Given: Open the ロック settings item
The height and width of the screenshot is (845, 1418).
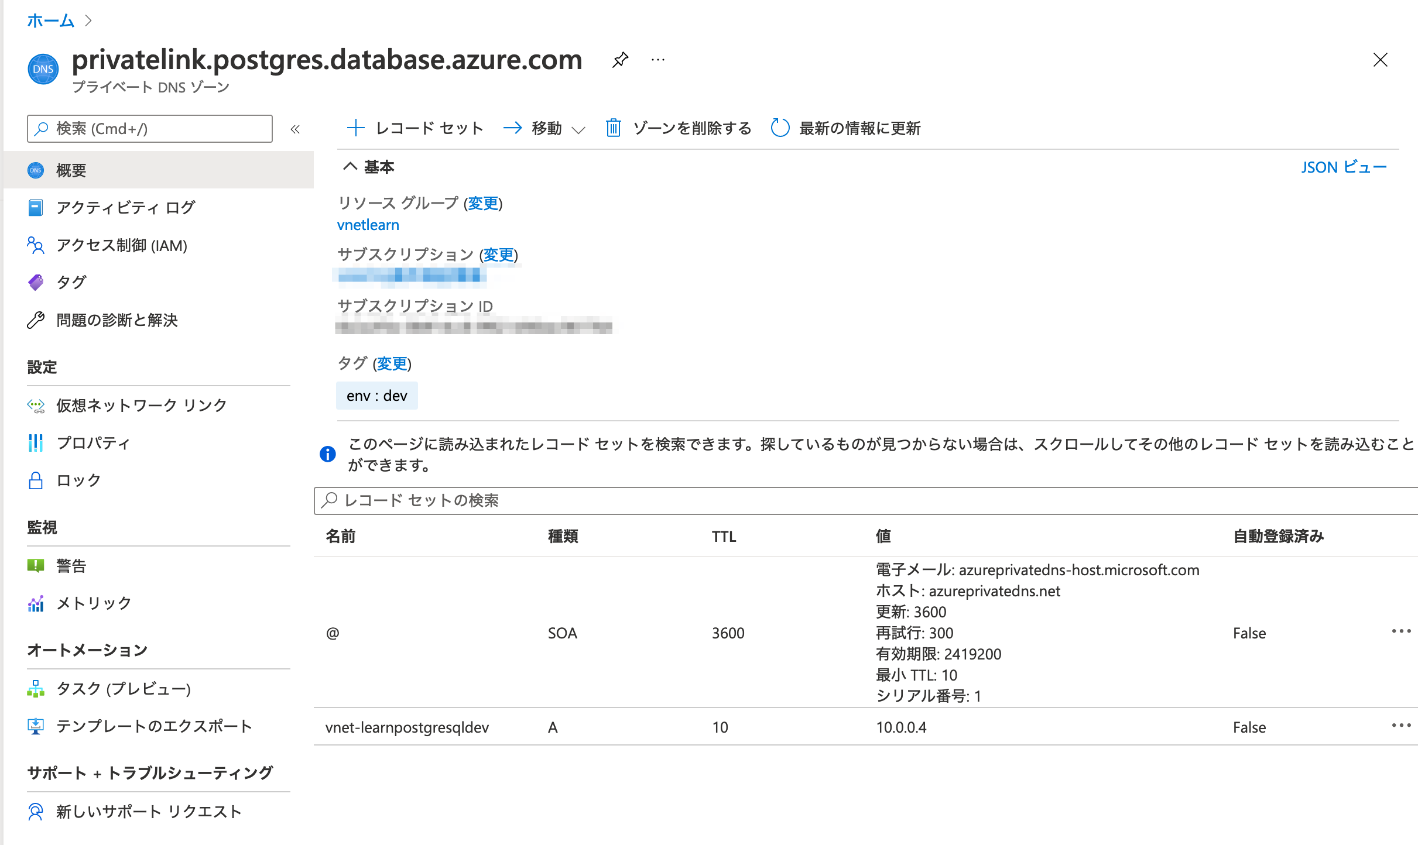Looking at the screenshot, I should (x=78, y=480).
